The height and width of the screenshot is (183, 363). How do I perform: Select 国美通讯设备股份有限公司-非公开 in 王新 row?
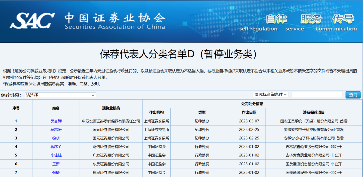[x=314, y=164]
